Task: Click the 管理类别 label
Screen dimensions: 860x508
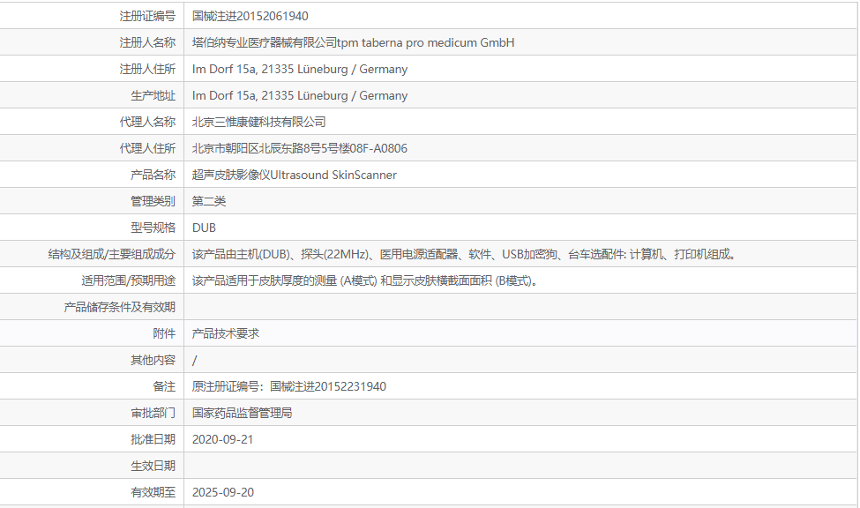Action: [x=153, y=201]
